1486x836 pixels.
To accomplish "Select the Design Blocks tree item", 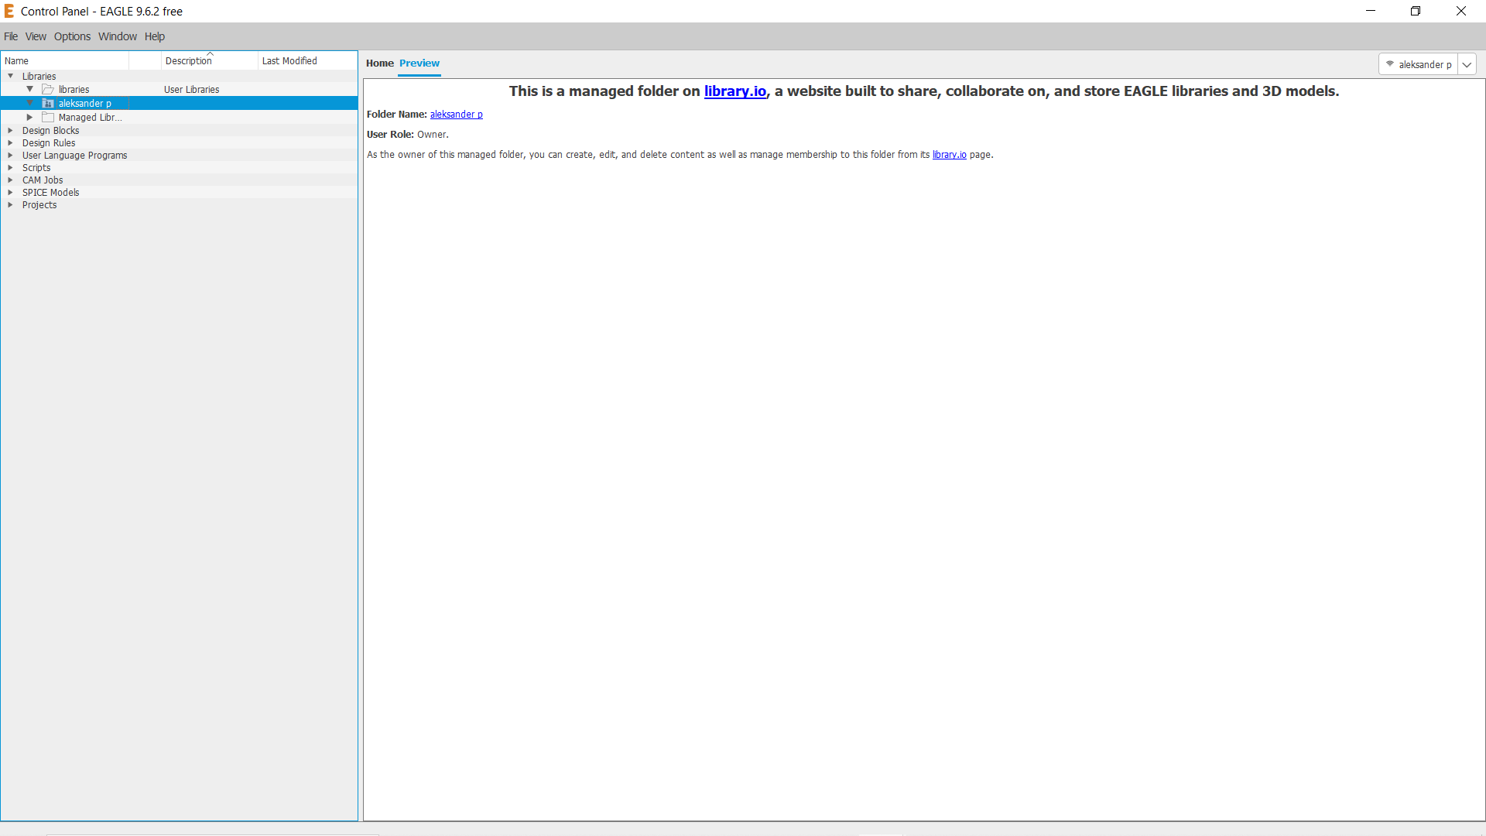I will tap(50, 131).
